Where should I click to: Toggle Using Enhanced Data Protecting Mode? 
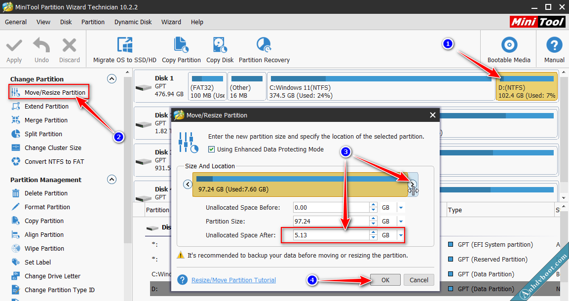click(212, 149)
